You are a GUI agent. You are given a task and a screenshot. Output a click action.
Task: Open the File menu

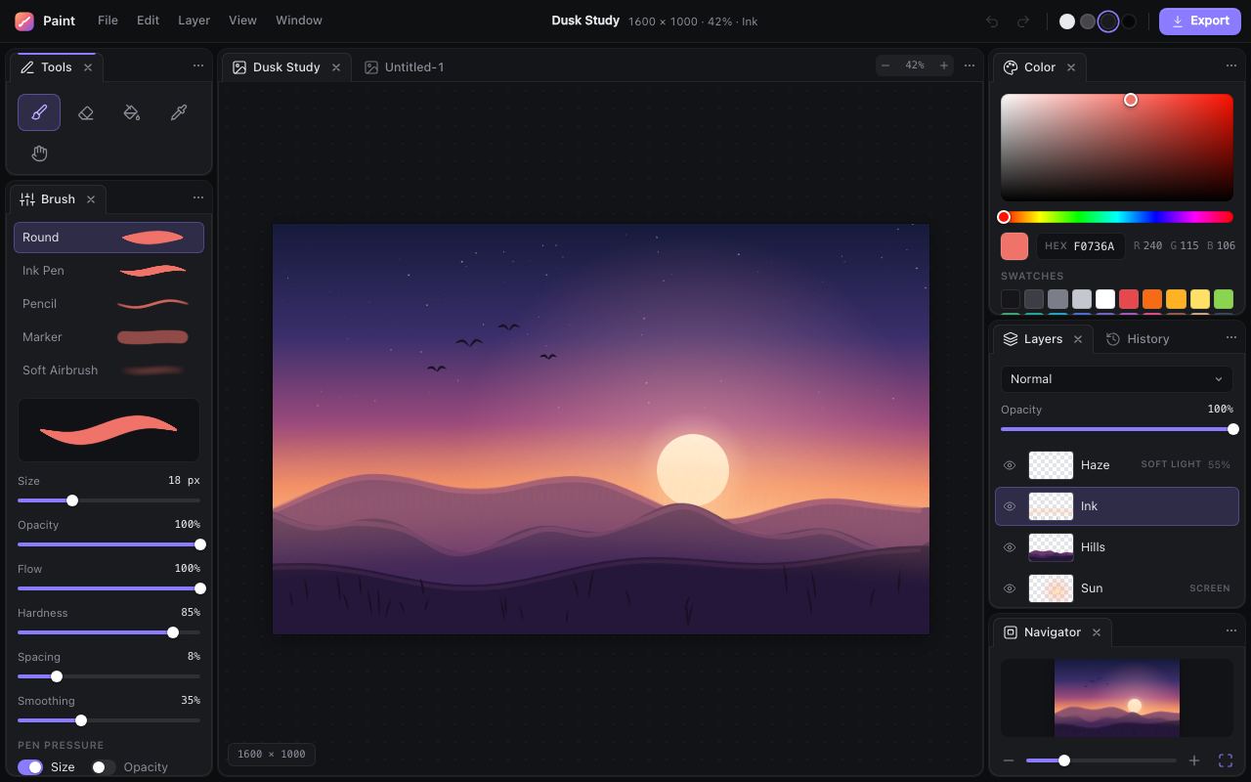(x=108, y=21)
